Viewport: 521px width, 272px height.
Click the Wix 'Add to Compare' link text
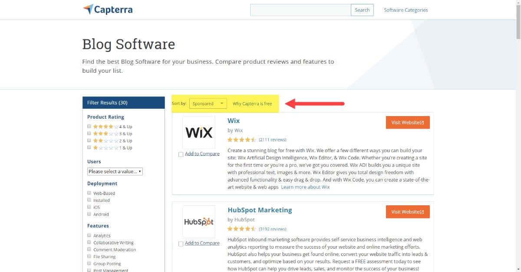pos(202,154)
